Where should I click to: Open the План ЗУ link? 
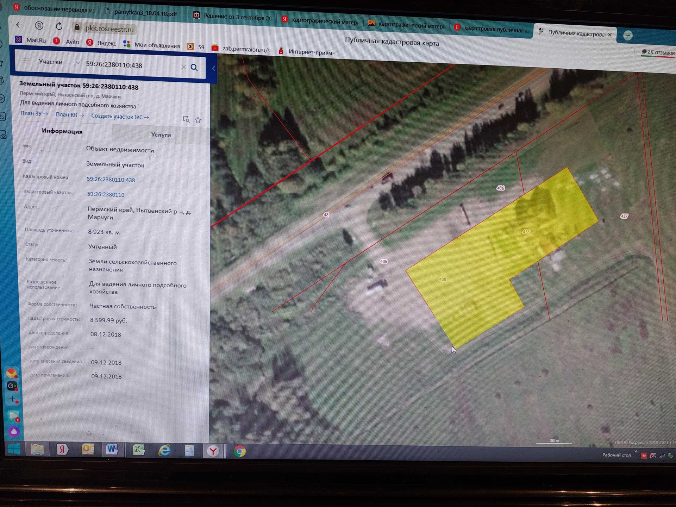[x=34, y=113]
